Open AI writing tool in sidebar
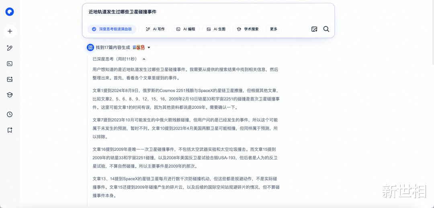The image size is (434, 208). [10, 48]
